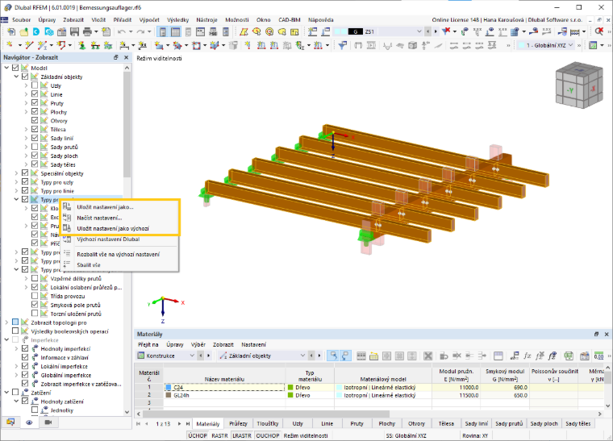Switch to the Průřezy table tab
Image resolution: width=613 pixels, height=441 pixels.
pyautogui.click(x=238, y=423)
